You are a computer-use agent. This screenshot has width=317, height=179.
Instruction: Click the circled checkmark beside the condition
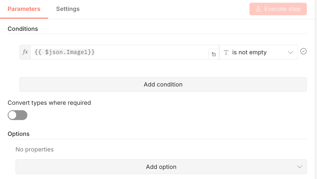coord(303,51)
